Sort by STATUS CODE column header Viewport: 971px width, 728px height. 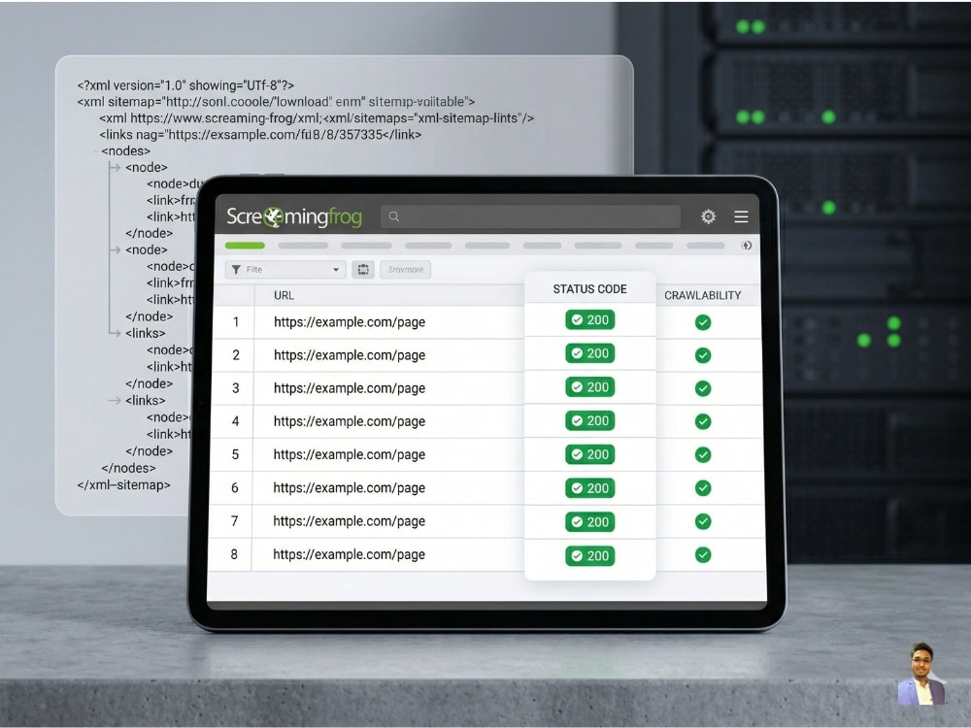click(x=589, y=289)
